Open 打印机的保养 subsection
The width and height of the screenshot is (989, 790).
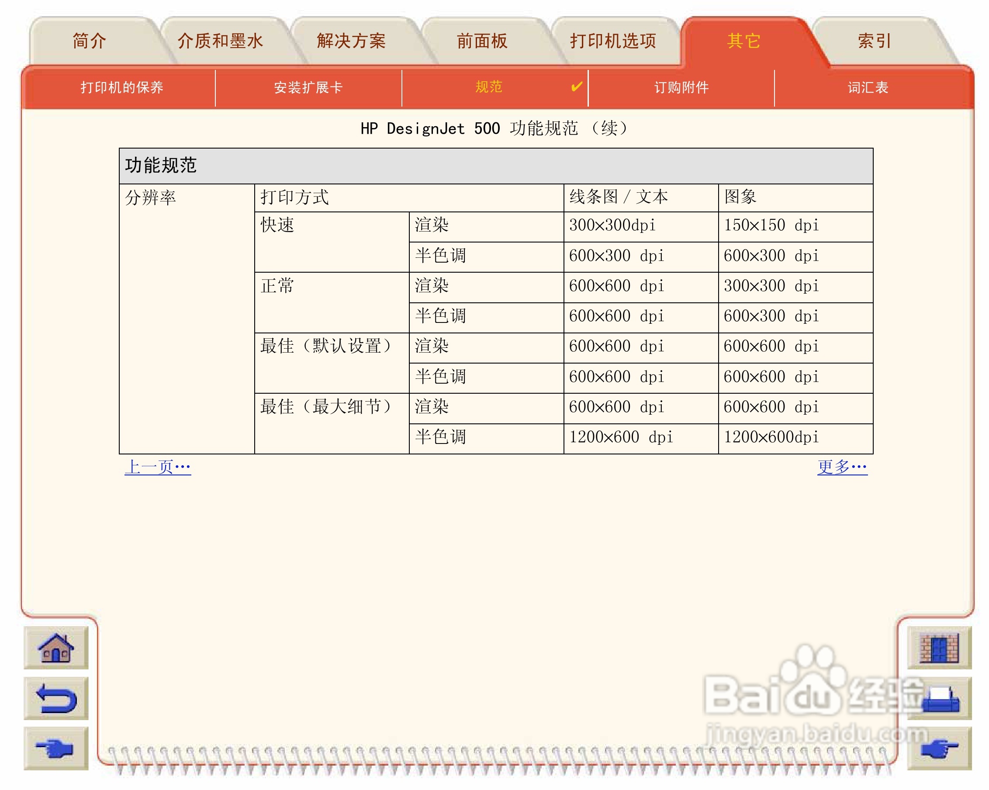[121, 87]
